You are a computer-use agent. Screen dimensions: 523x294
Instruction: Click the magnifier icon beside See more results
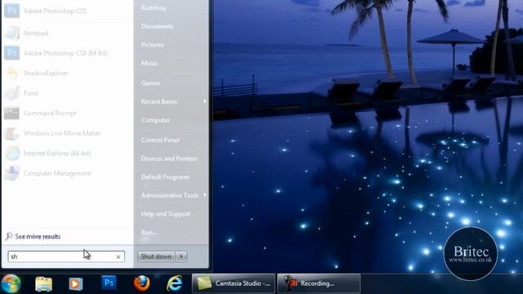[9, 236]
